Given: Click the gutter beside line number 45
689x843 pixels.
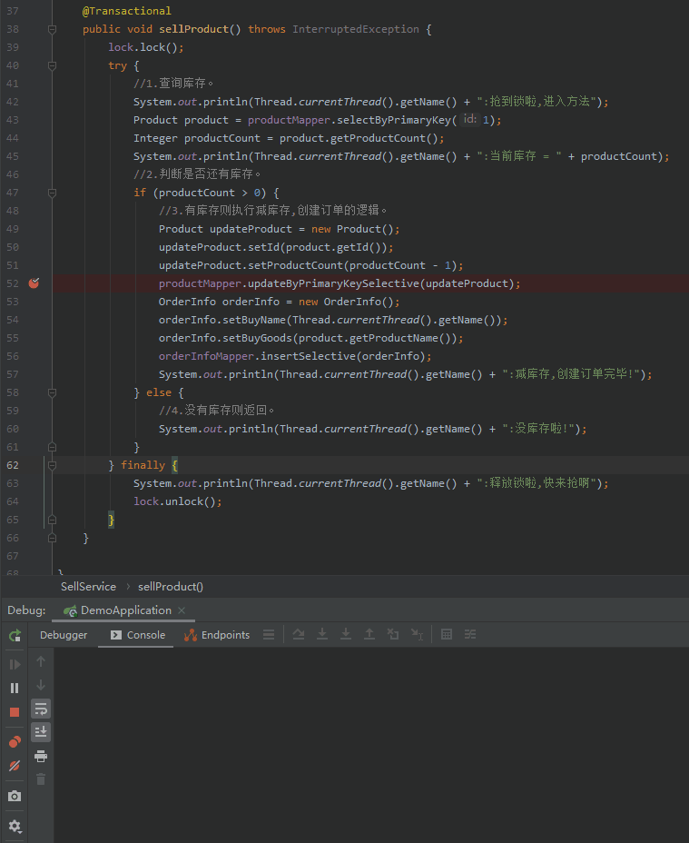Looking at the screenshot, I should coord(34,156).
